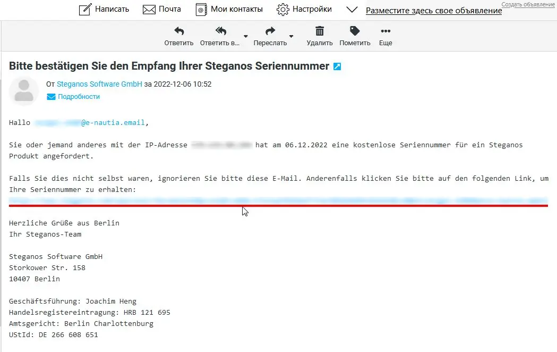
Task: Click the text "10407 Berlin"
Action: (x=35, y=279)
